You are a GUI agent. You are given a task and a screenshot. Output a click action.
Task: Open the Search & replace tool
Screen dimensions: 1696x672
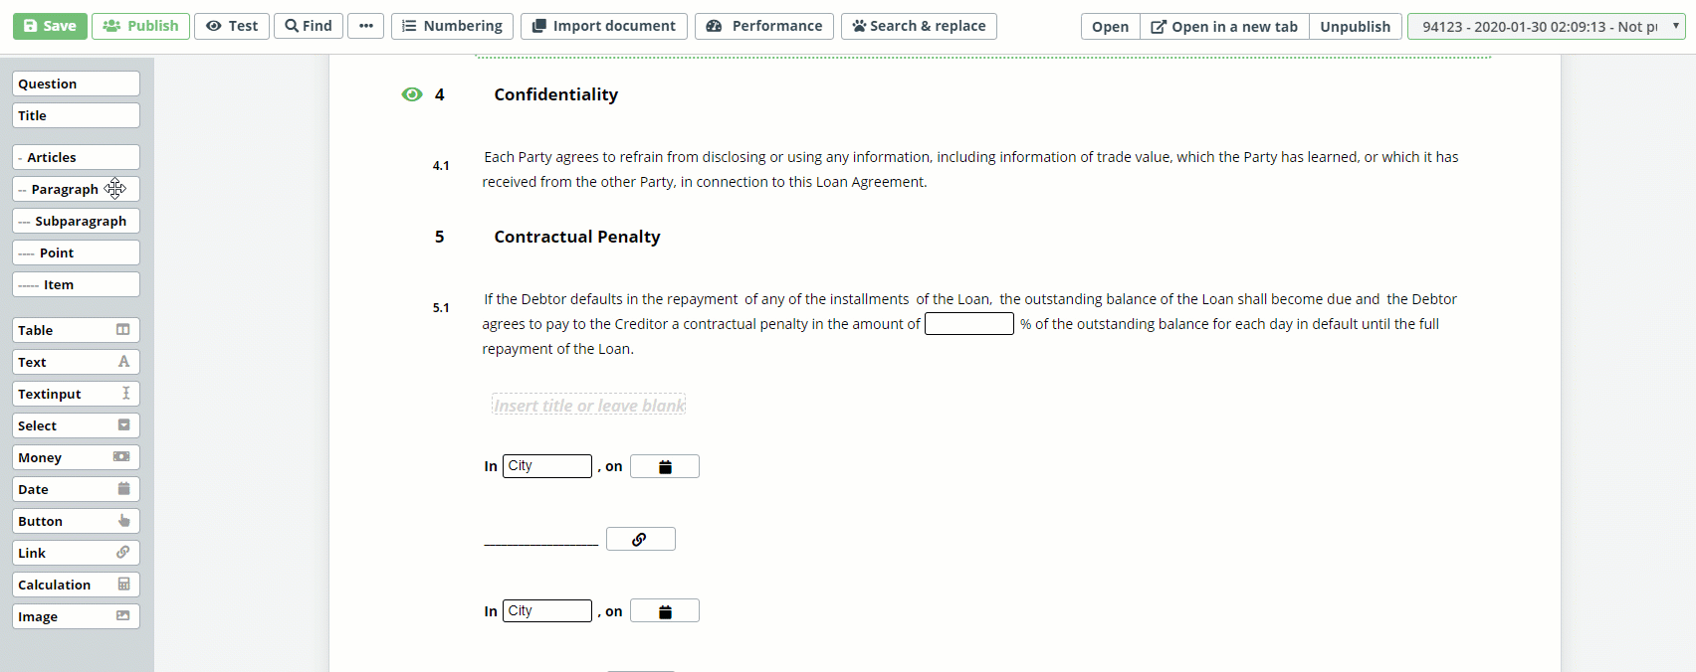(x=919, y=26)
